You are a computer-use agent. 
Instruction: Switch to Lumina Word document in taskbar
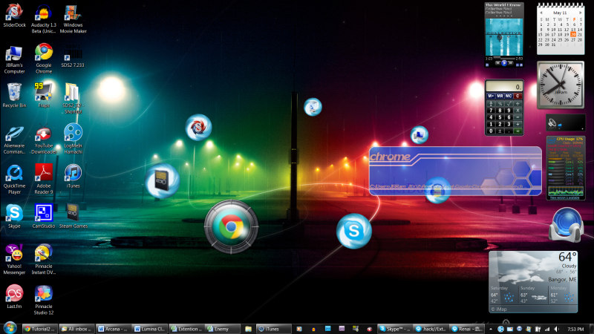150,329
